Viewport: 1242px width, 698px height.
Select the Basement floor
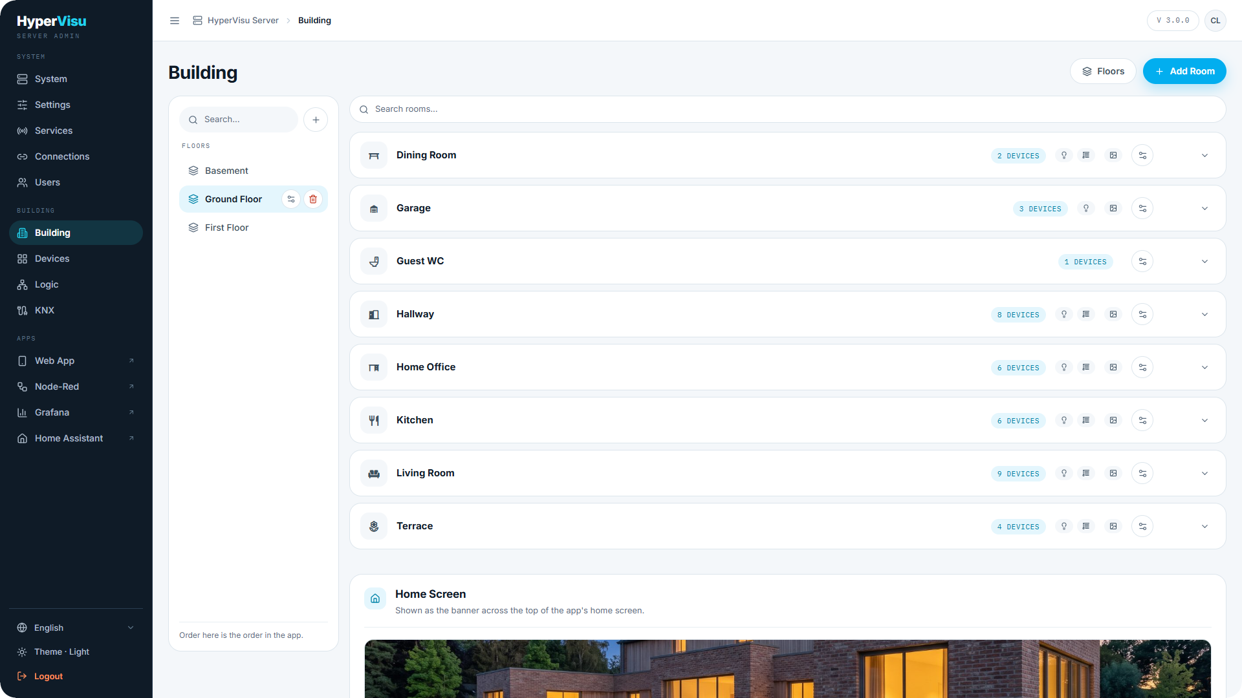tap(254, 171)
